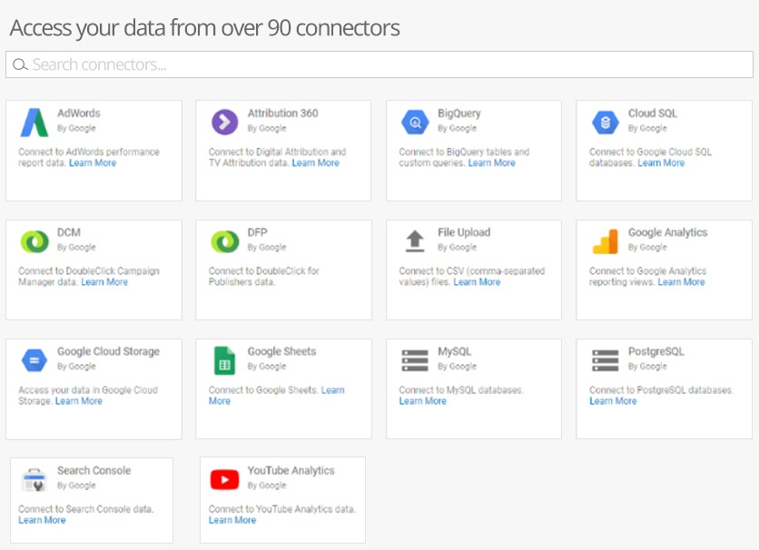Open Learn More link for AdWords
This screenshot has width=759, height=550.
(93, 163)
